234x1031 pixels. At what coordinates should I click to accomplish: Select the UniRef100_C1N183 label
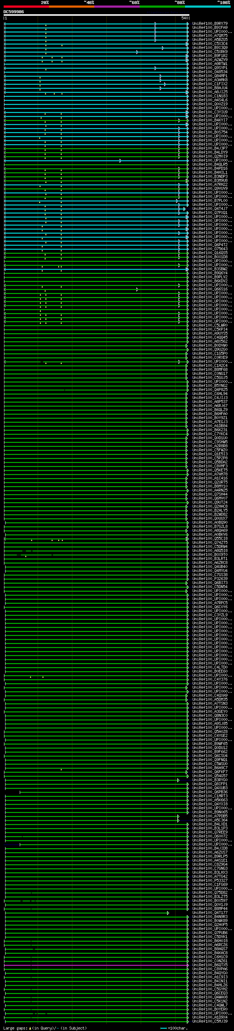(x=210, y=96)
